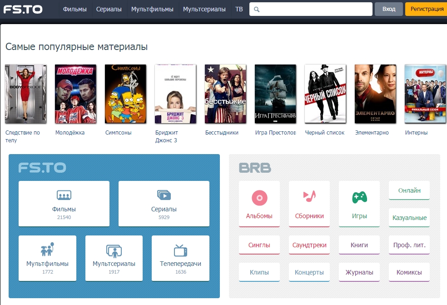Open the Комиксы category
This screenshot has width=447, height=305.
(409, 272)
